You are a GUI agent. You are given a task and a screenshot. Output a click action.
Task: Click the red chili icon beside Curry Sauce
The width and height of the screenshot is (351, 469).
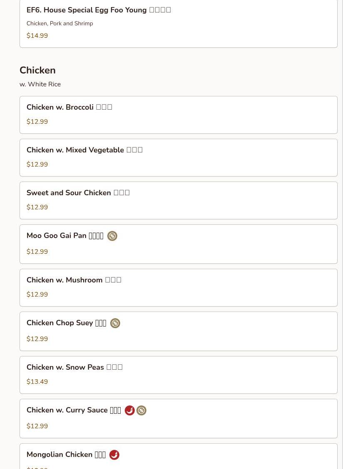[x=130, y=410]
